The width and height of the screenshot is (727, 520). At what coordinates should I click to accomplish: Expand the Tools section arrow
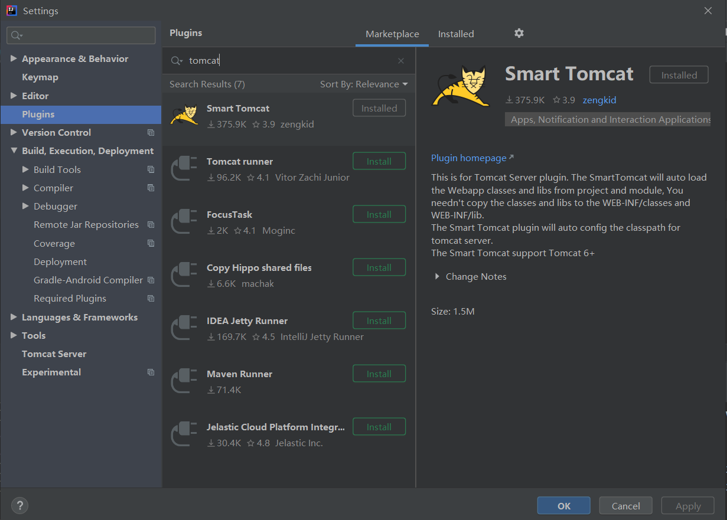[x=14, y=336]
